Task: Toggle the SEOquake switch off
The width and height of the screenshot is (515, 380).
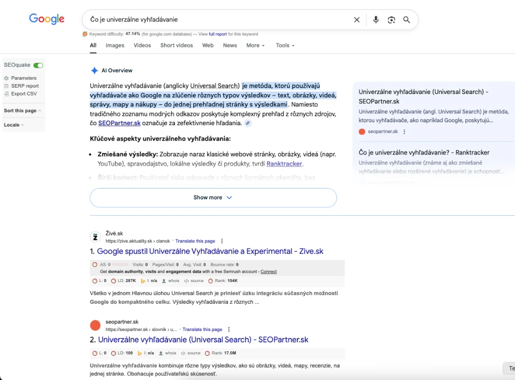Action: click(38, 65)
